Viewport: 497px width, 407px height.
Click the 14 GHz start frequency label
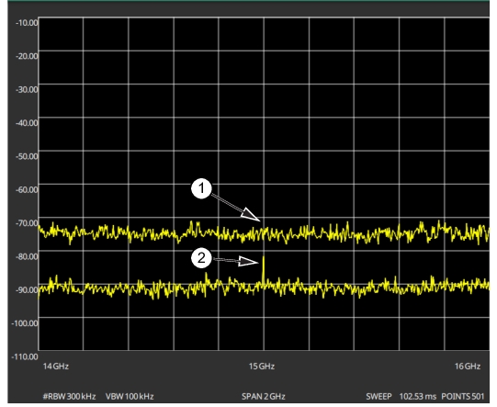(56, 366)
